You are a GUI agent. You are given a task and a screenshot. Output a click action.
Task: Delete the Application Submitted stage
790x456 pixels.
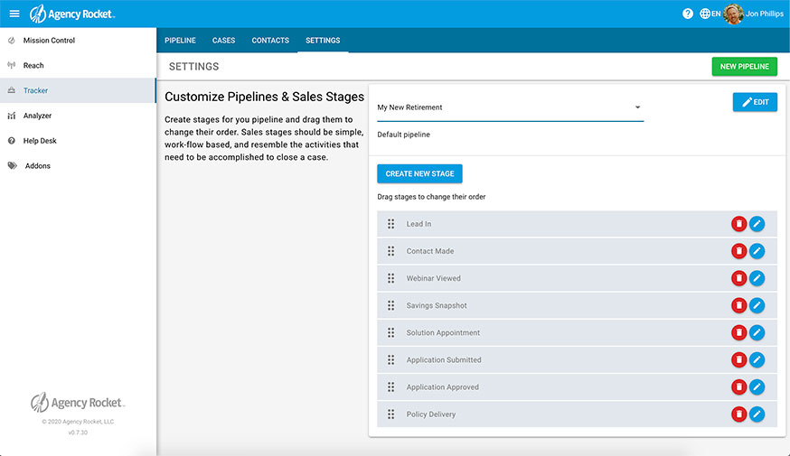coord(738,359)
